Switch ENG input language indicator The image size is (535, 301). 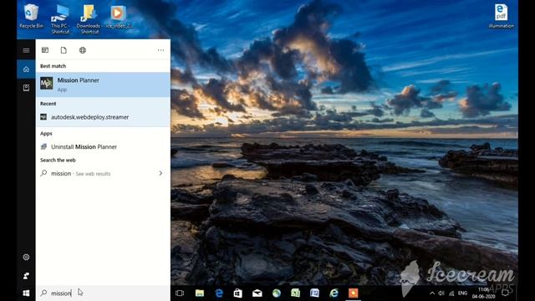[462, 293]
